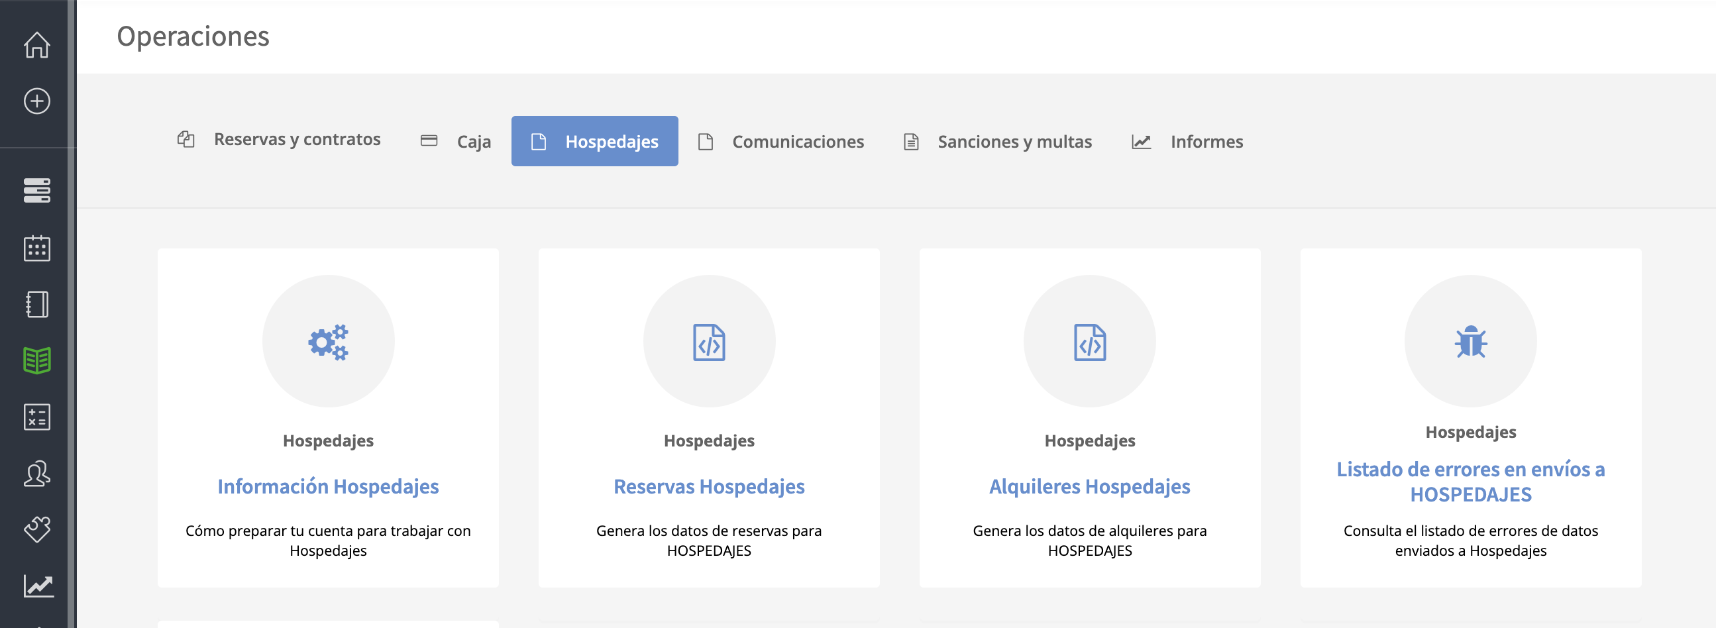Select the green open book icon
Viewport: 1716px width, 628px height.
[x=36, y=360]
